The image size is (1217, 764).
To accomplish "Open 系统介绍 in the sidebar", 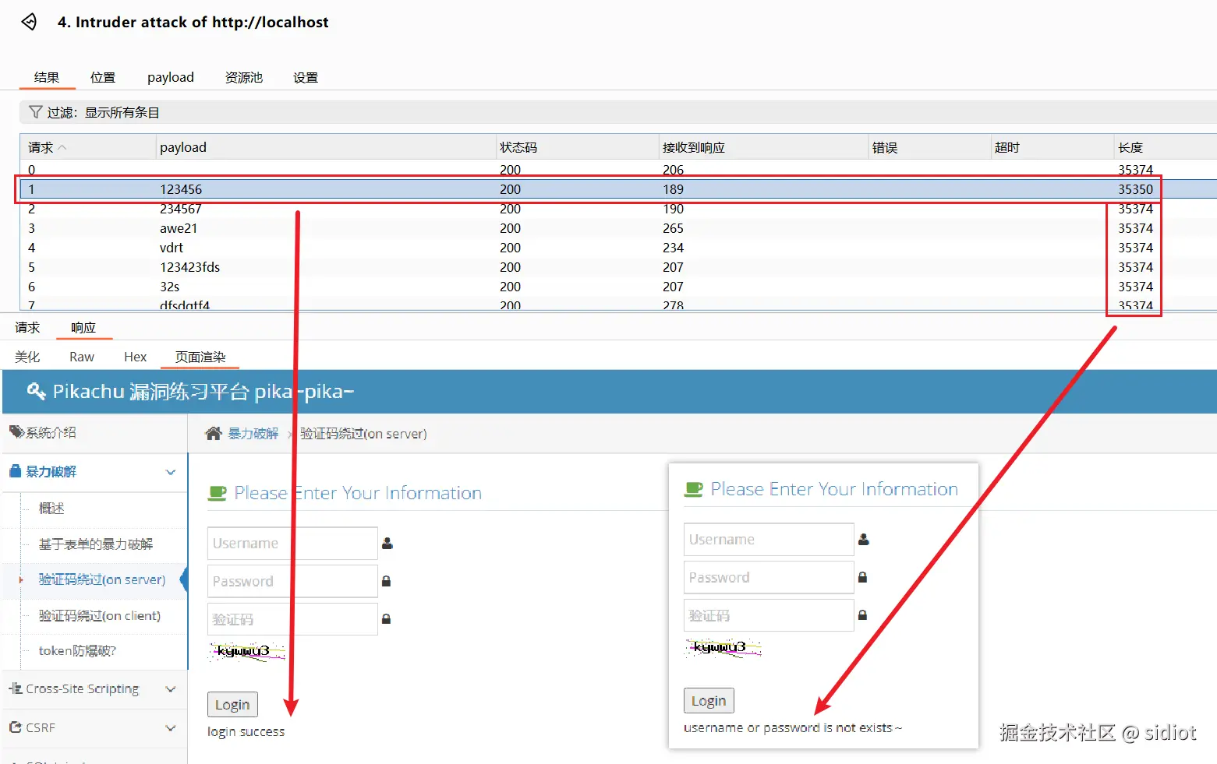I will 51,432.
